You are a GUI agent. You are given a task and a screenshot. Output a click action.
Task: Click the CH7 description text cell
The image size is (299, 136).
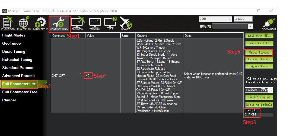tap(213, 76)
